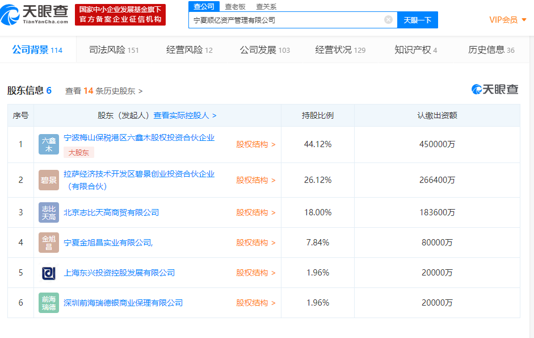Open the 六鑫木 shareholder avatar icon
Image resolution: width=534 pixels, height=338 pixels.
click(x=49, y=144)
